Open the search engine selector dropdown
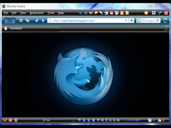This screenshot has width=171, height=128. coord(140,21)
